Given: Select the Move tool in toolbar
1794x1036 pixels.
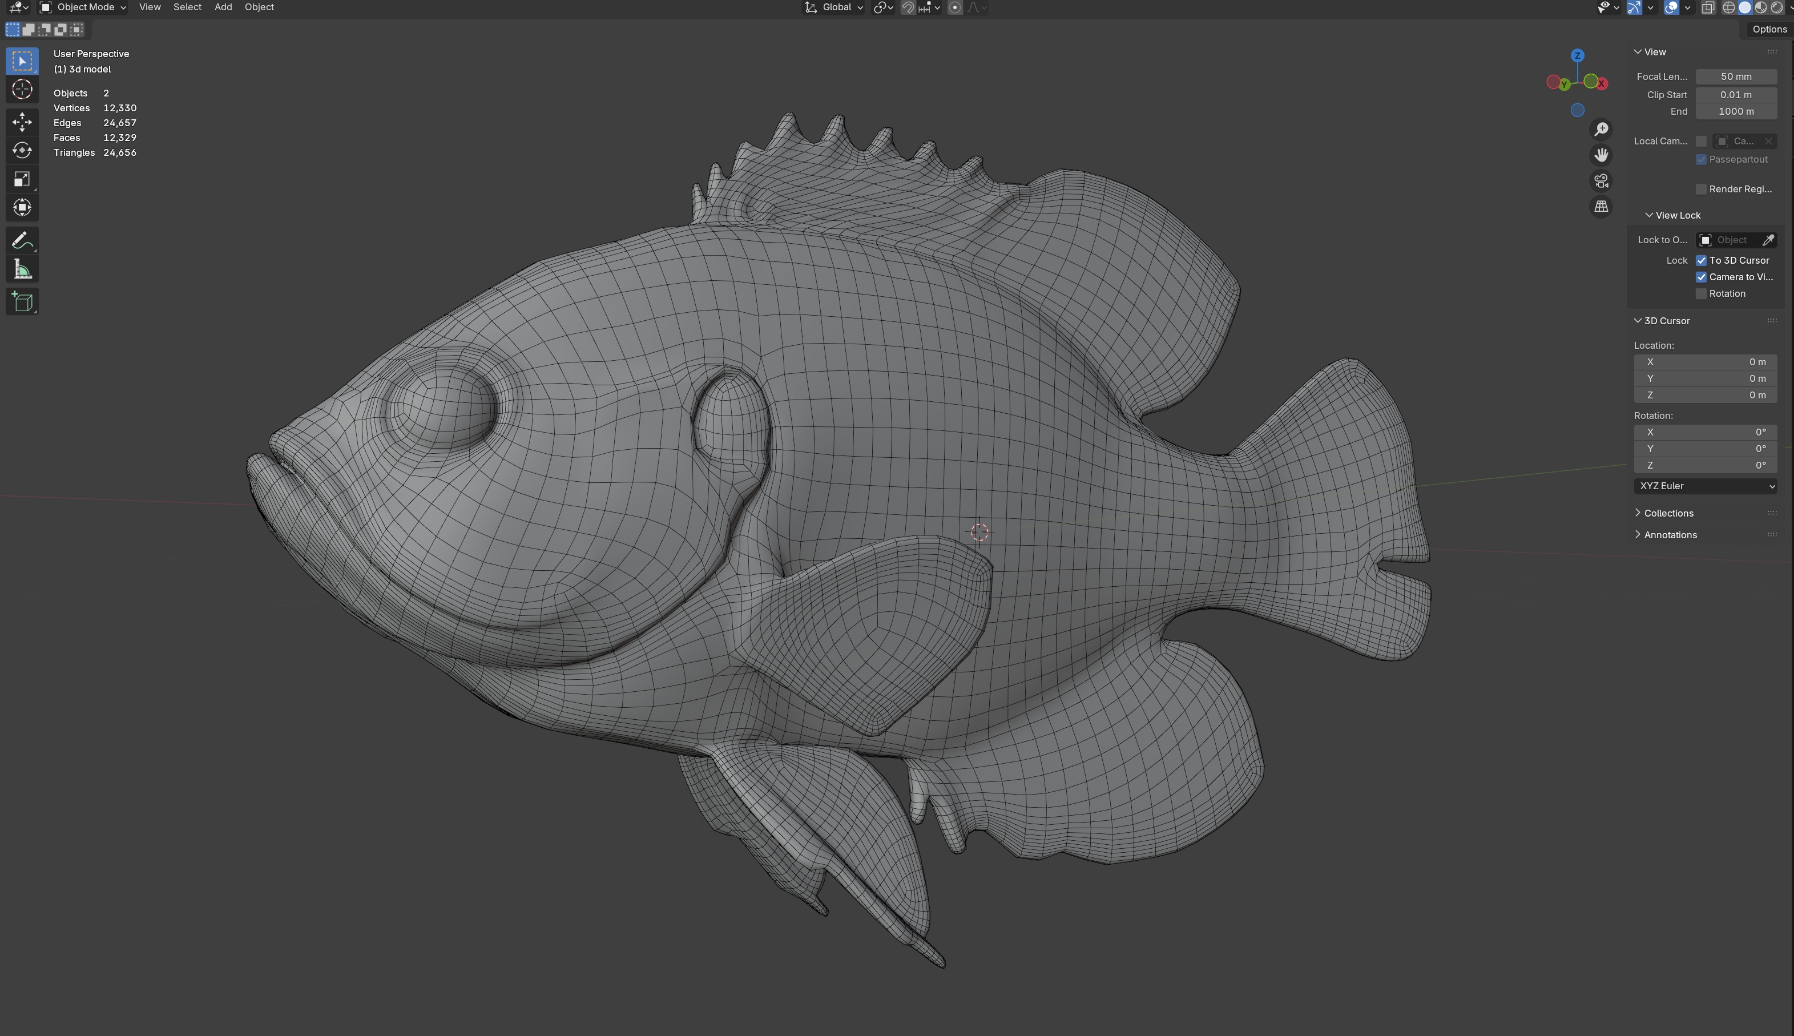Looking at the screenshot, I should 22,122.
